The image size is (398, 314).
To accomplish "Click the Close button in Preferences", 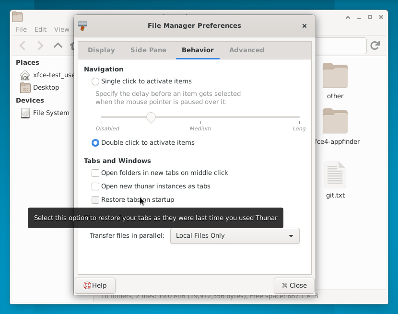I will click(x=294, y=286).
